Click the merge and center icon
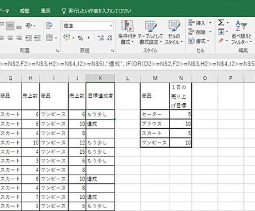The width and height of the screenshot is (255, 211). [x=49, y=38]
